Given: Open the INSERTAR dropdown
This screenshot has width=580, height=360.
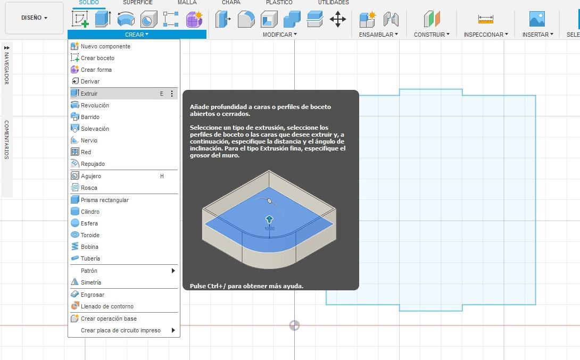Looking at the screenshot, I should (x=537, y=35).
